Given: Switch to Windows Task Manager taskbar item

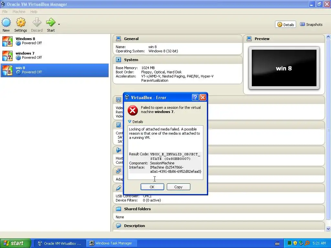Looking at the screenshot, I should click(x=112, y=243).
